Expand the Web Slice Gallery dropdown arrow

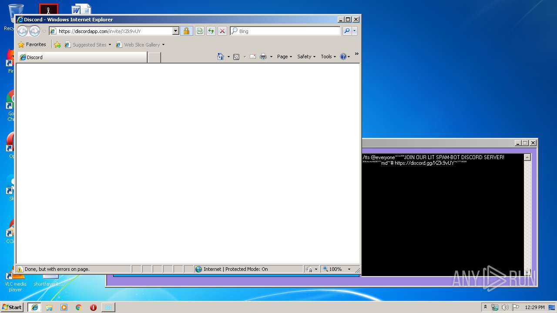163,44
